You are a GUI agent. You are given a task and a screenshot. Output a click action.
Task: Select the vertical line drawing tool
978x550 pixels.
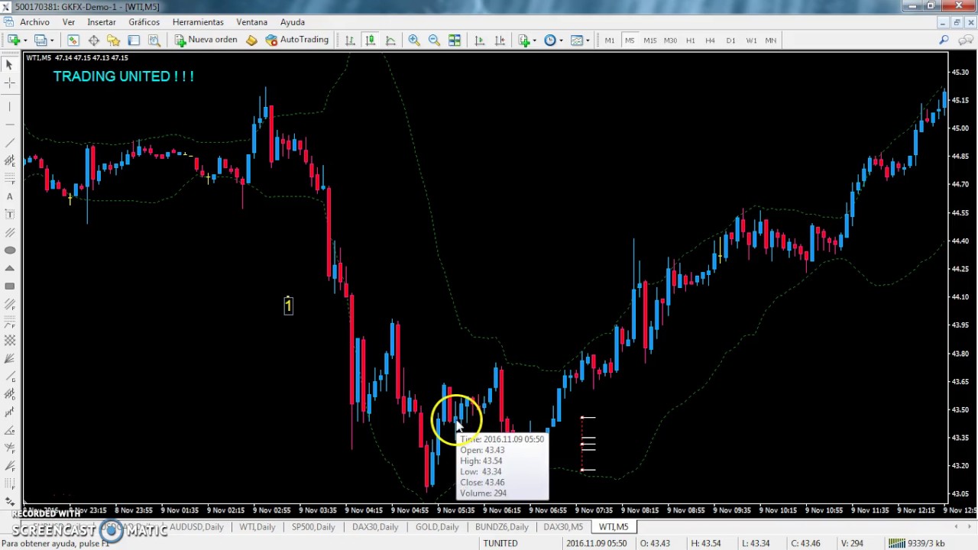tap(9, 106)
